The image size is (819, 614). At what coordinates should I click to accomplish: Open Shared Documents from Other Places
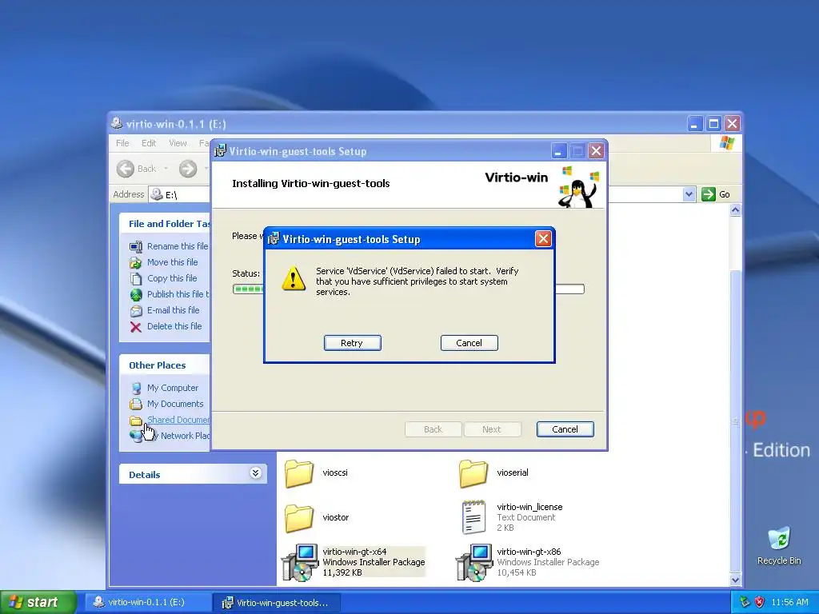(178, 420)
